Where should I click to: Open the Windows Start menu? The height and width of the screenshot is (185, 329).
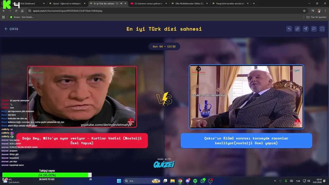point(119,181)
